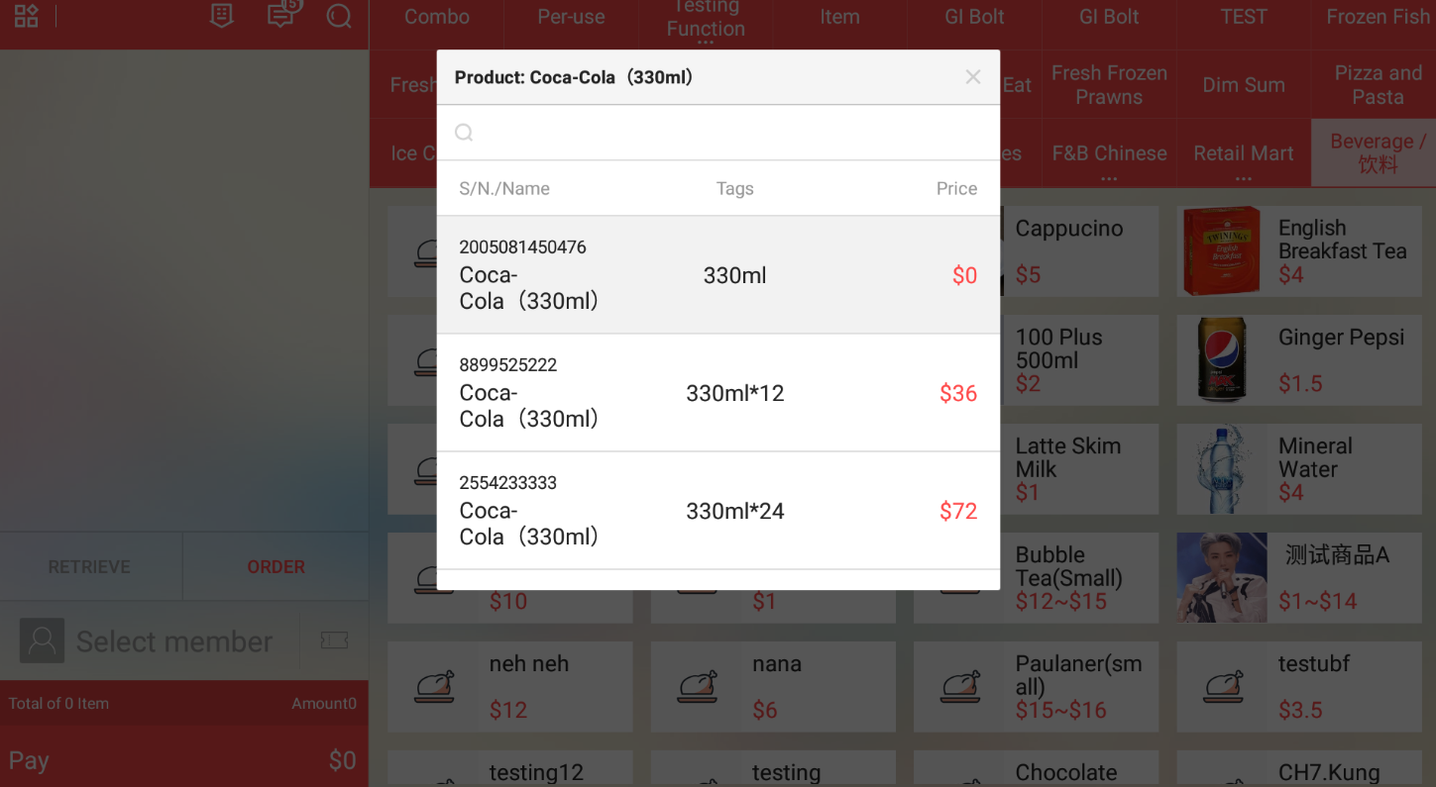Open the F&B Chinese category tab
The width and height of the screenshot is (1436, 787).
click(1109, 154)
